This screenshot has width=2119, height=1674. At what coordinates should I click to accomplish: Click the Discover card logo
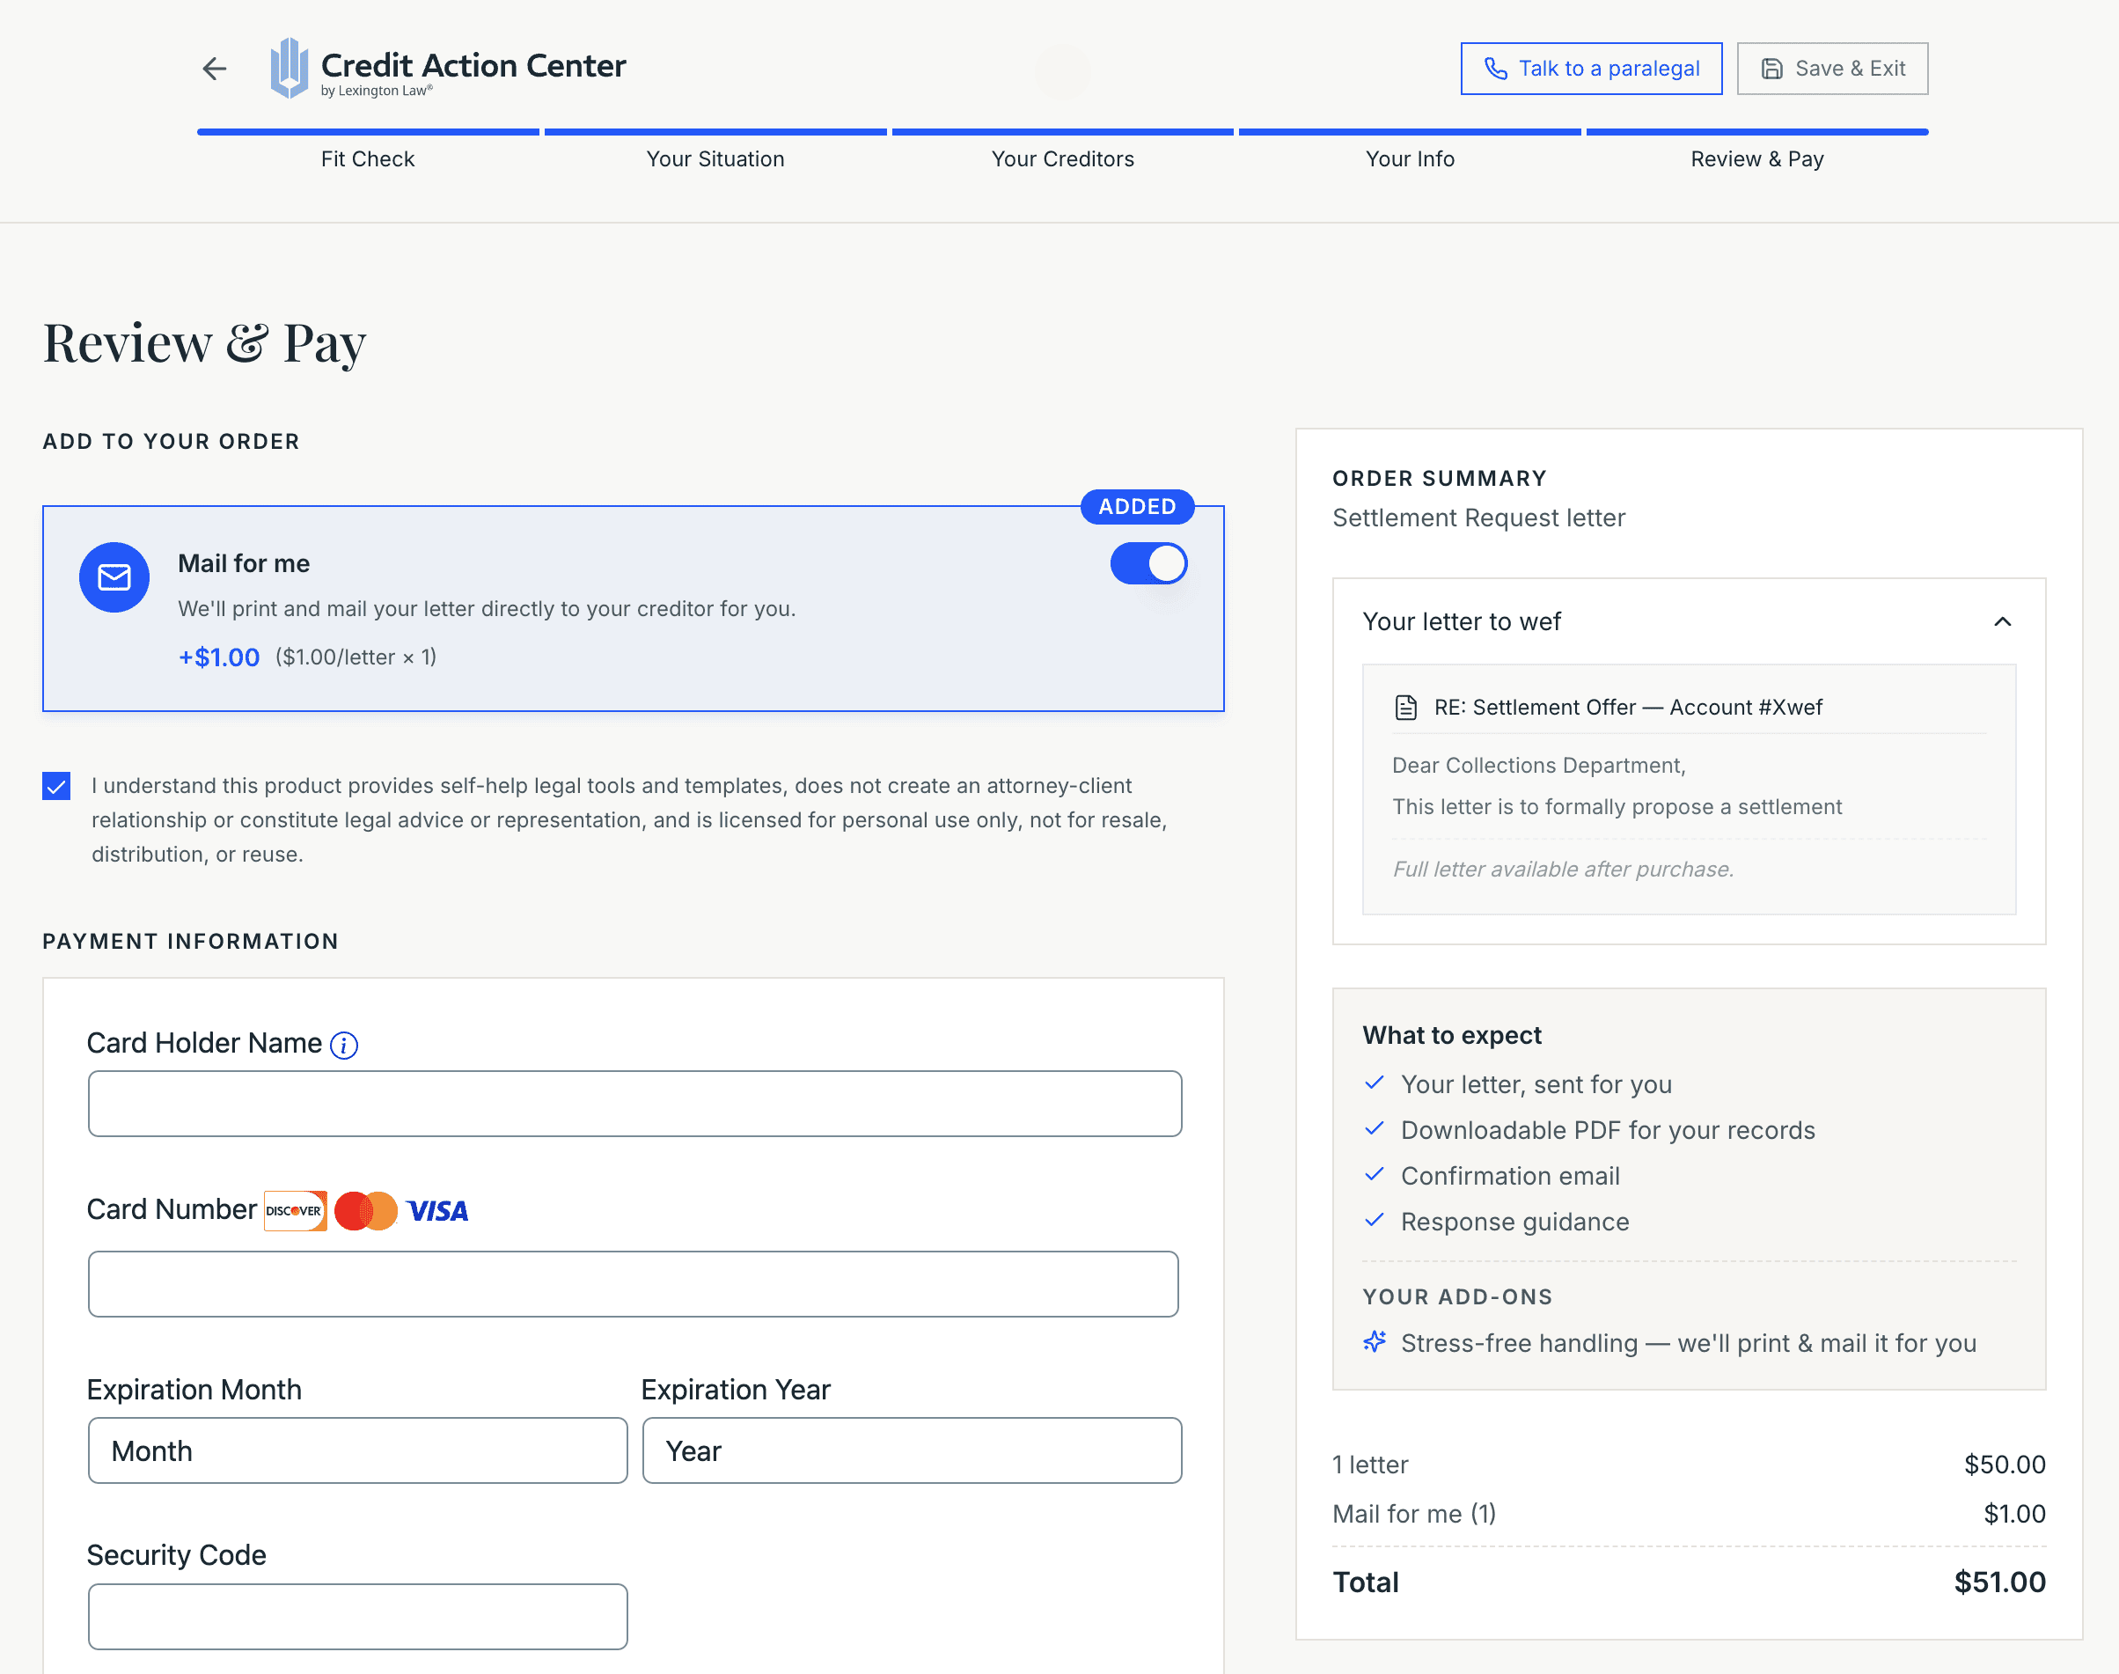tap(295, 1210)
